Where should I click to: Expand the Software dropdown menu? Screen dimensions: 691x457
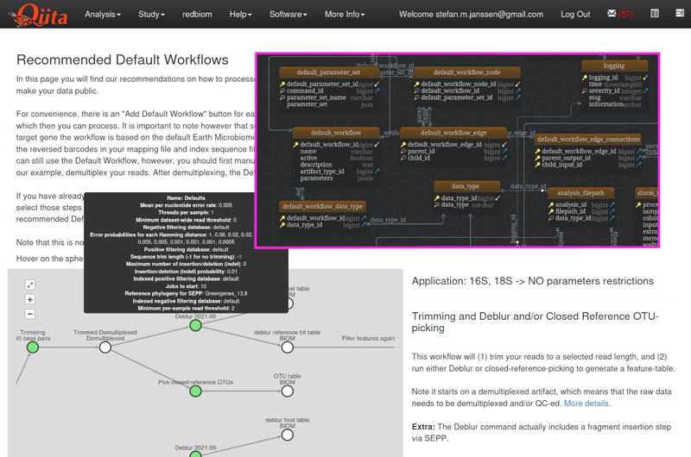pyautogui.click(x=288, y=14)
